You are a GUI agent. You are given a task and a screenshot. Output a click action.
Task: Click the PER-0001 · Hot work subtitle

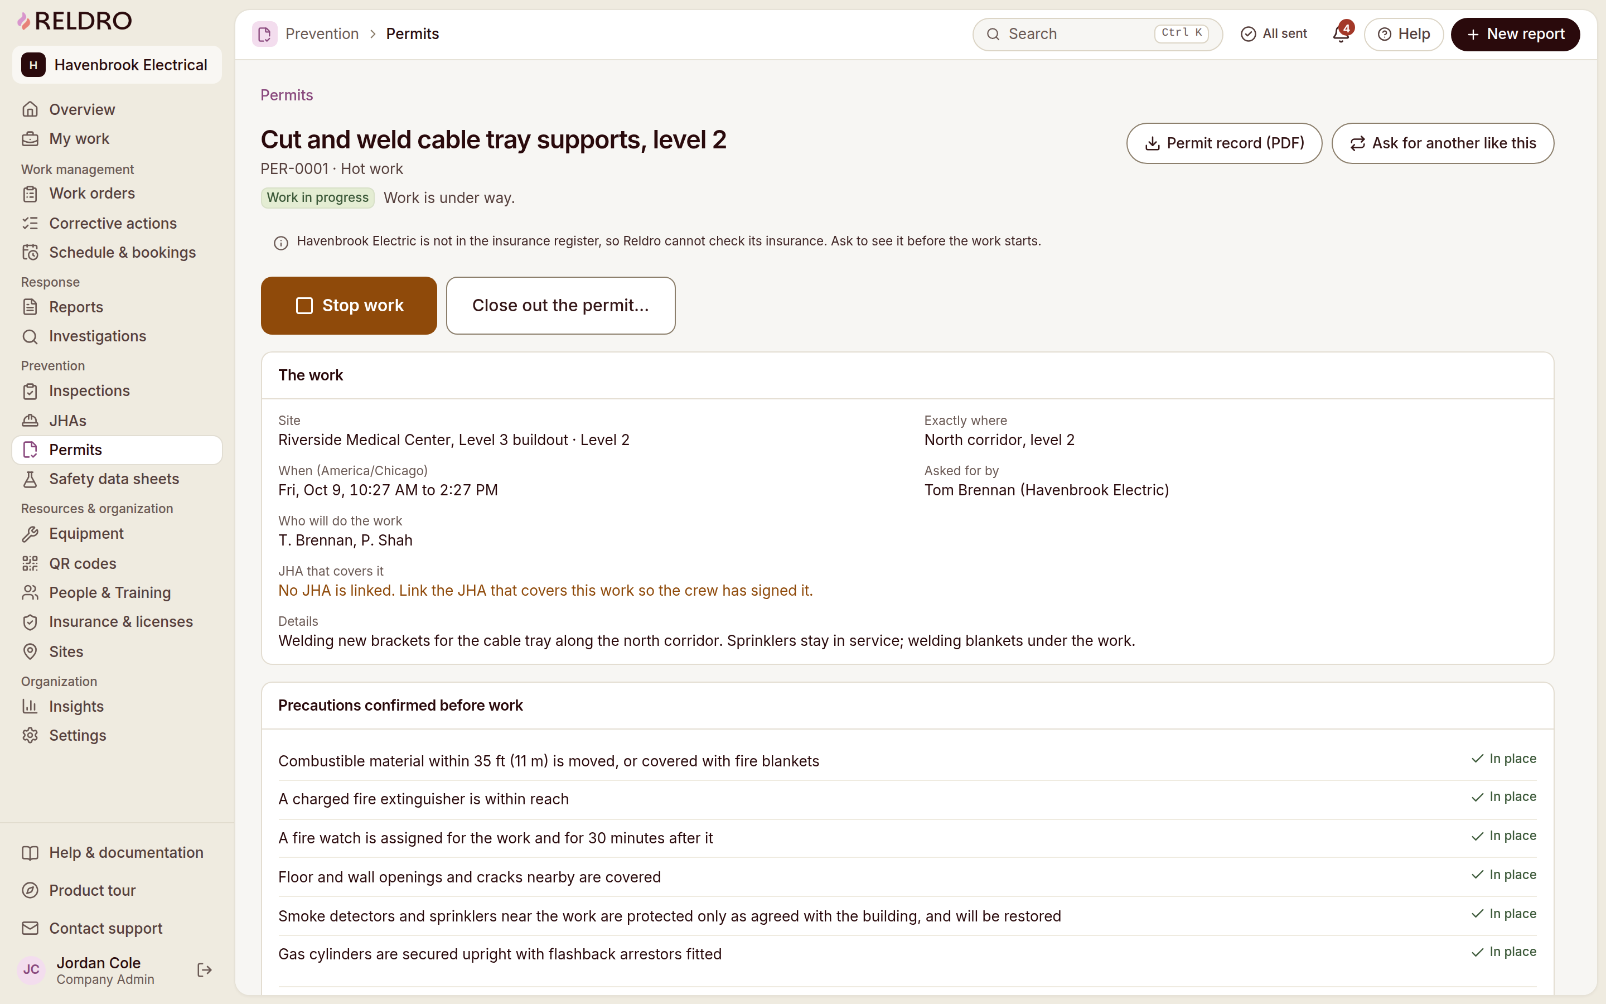332,168
